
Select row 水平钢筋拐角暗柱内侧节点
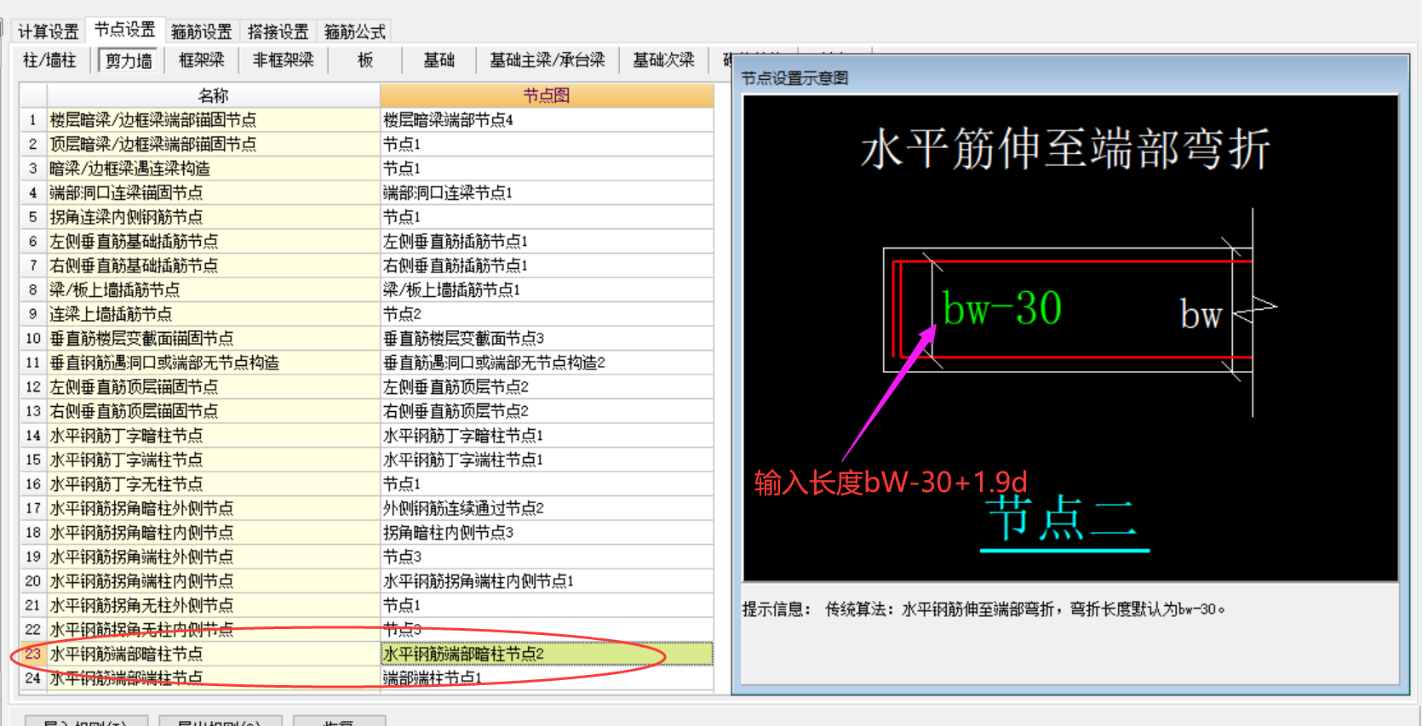213,532
